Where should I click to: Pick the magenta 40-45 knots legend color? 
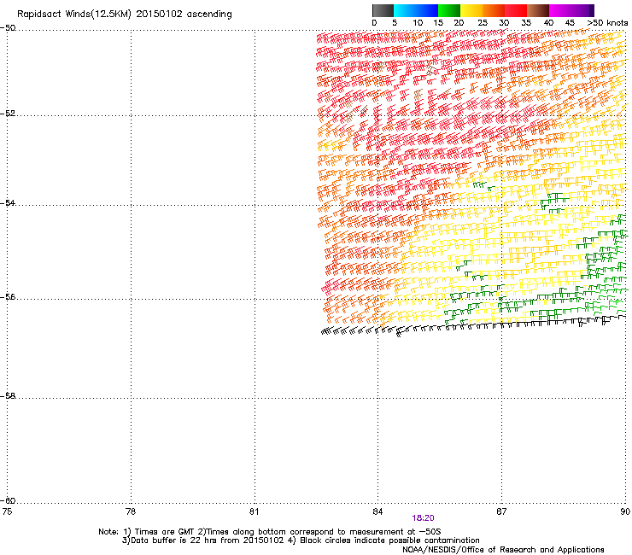click(560, 10)
